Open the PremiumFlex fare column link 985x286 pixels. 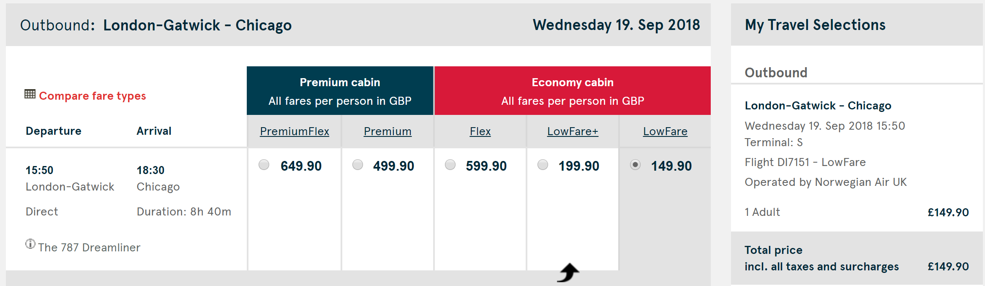tap(295, 131)
